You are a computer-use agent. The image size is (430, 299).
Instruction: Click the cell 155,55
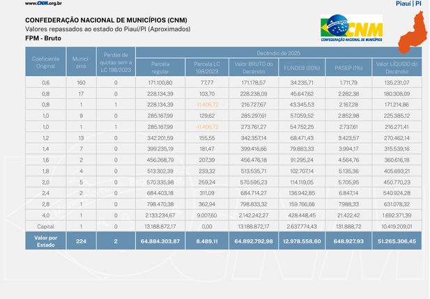pyautogui.click(x=207, y=138)
